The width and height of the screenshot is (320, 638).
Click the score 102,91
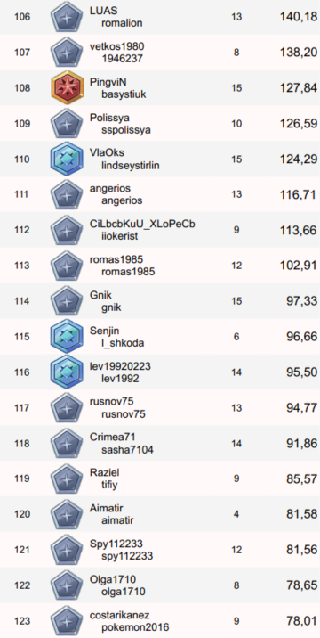click(299, 266)
